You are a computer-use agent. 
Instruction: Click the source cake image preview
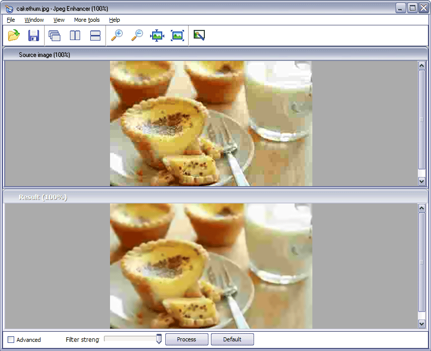211,123
